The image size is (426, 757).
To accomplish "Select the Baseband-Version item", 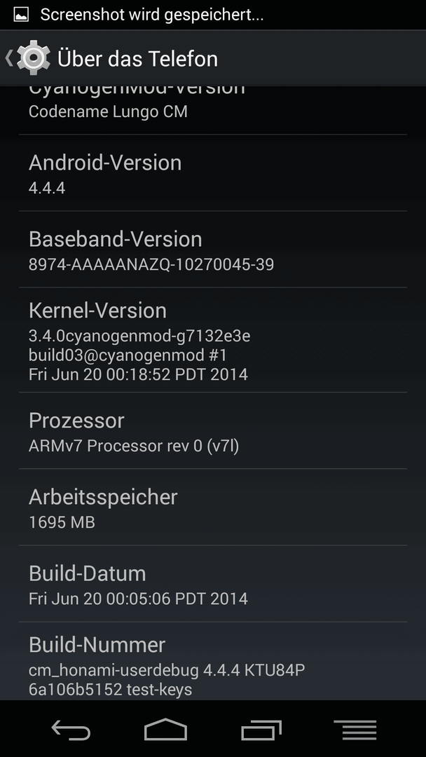I will pos(213,249).
